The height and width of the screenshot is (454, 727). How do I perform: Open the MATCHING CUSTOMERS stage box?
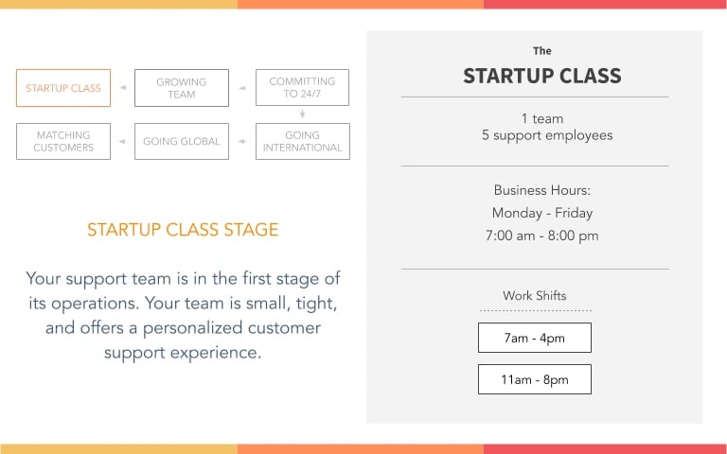(63, 141)
